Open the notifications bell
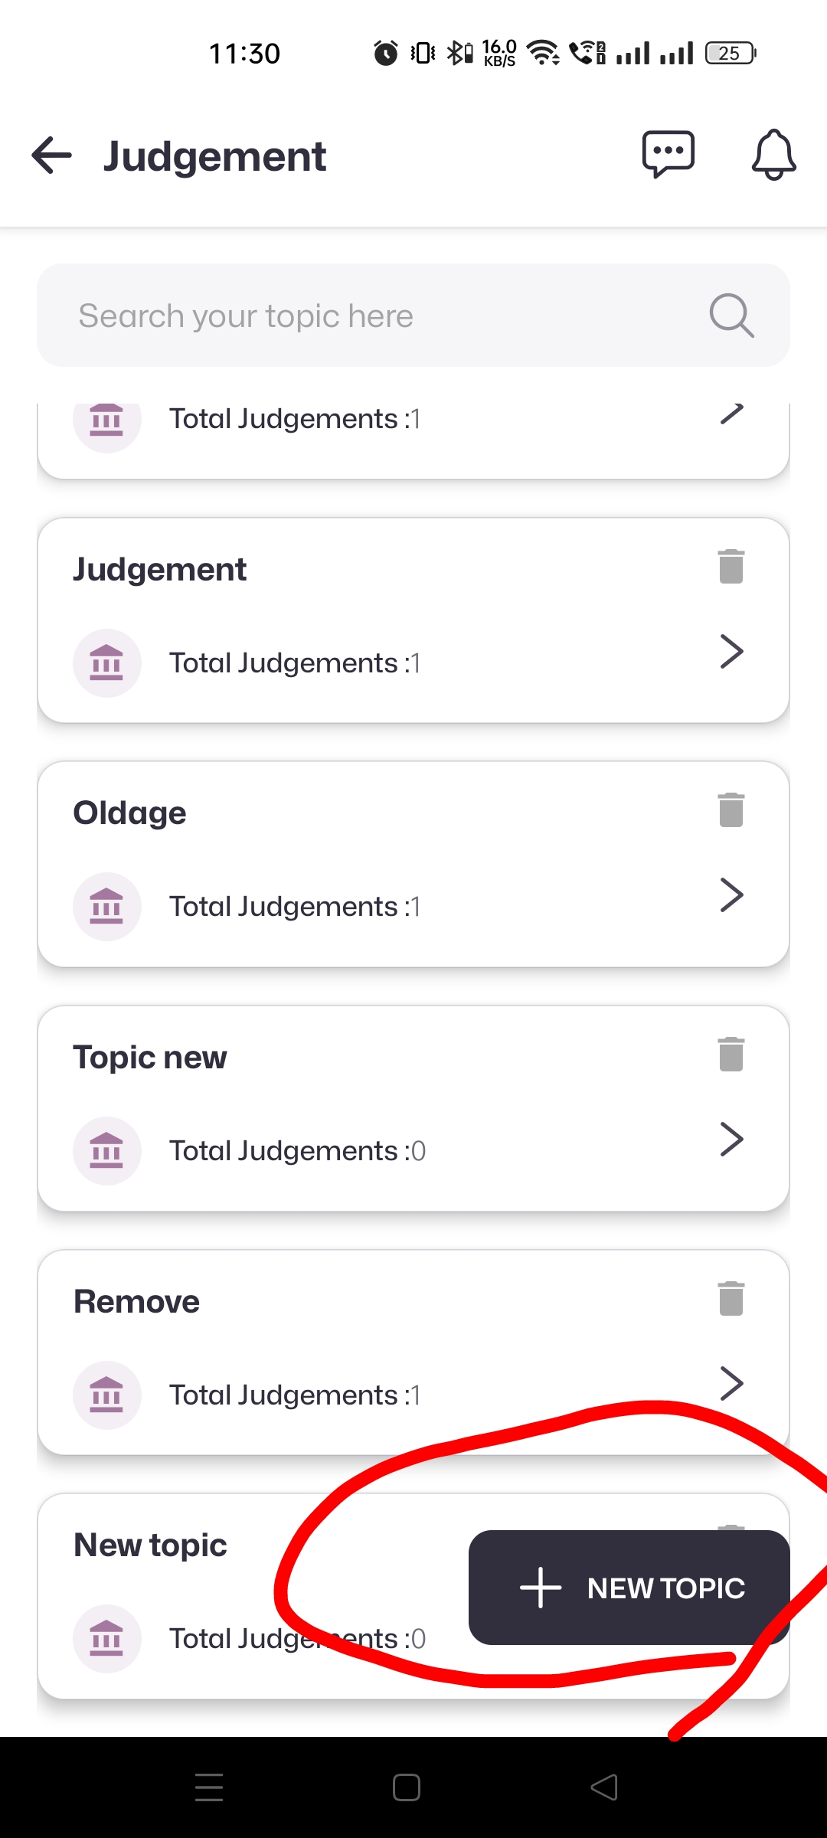 tap(773, 155)
